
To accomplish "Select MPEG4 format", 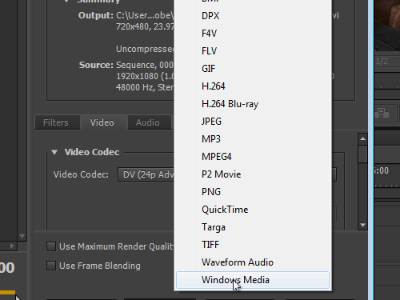I will point(253,157).
